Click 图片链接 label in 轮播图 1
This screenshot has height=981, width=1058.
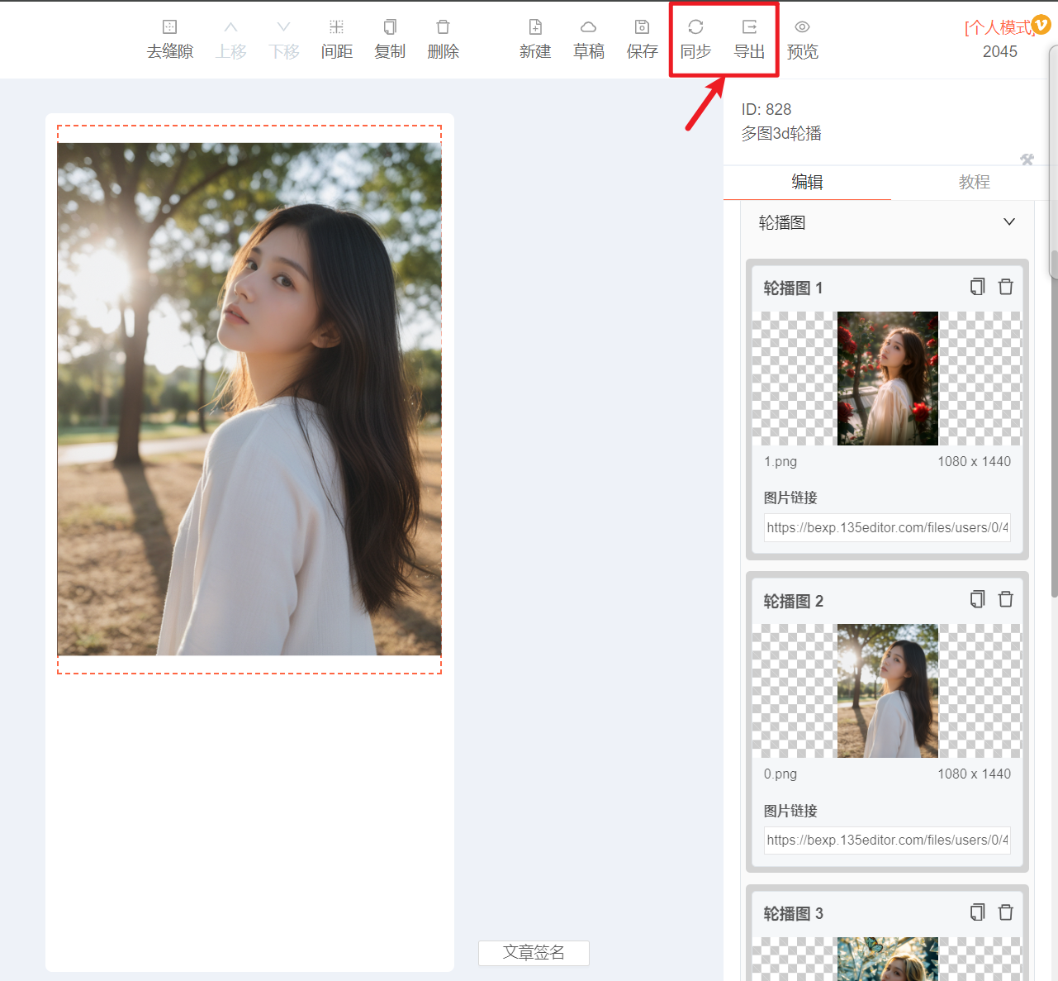point(790,498)
